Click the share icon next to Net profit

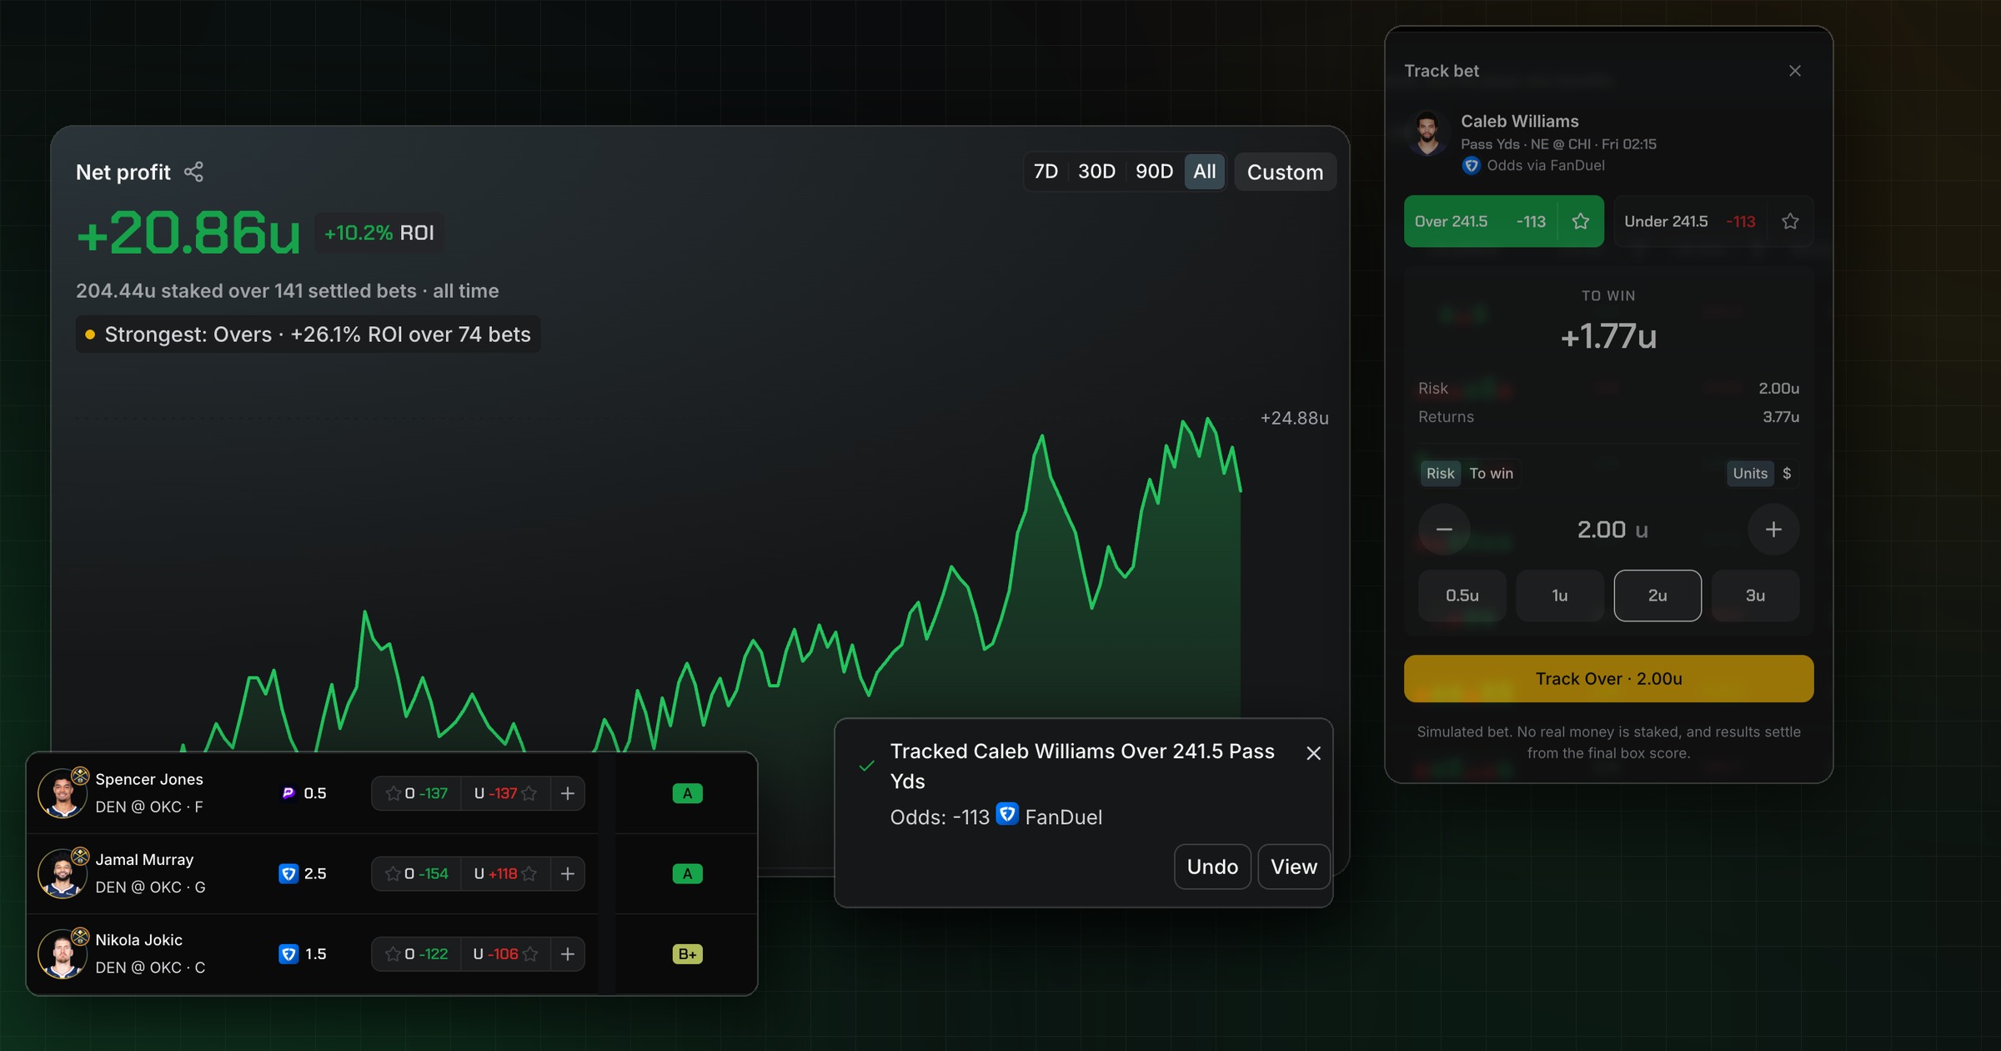click(193, 172)
